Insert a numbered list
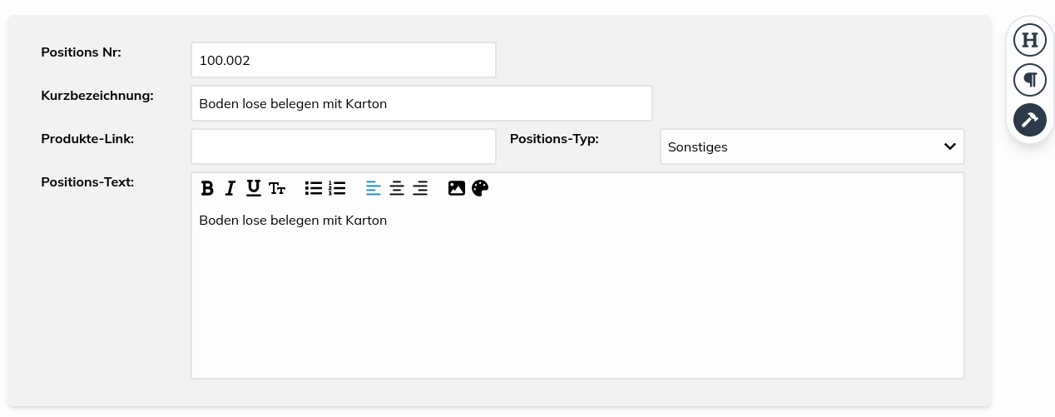 coord(337,188)
